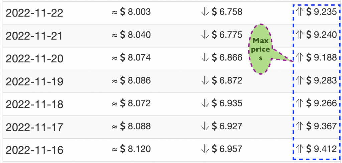Select the date 2022-11-19
Image resolution: width=342 pixels, height=163 pixels.
coord(34,82)
